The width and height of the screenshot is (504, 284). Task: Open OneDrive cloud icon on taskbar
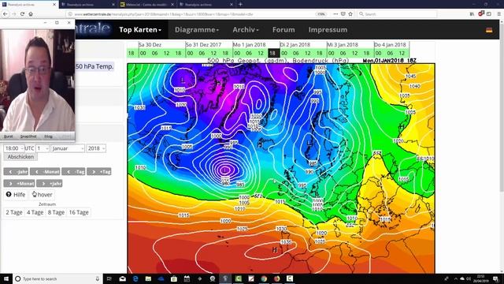click(x=161, y=278)
